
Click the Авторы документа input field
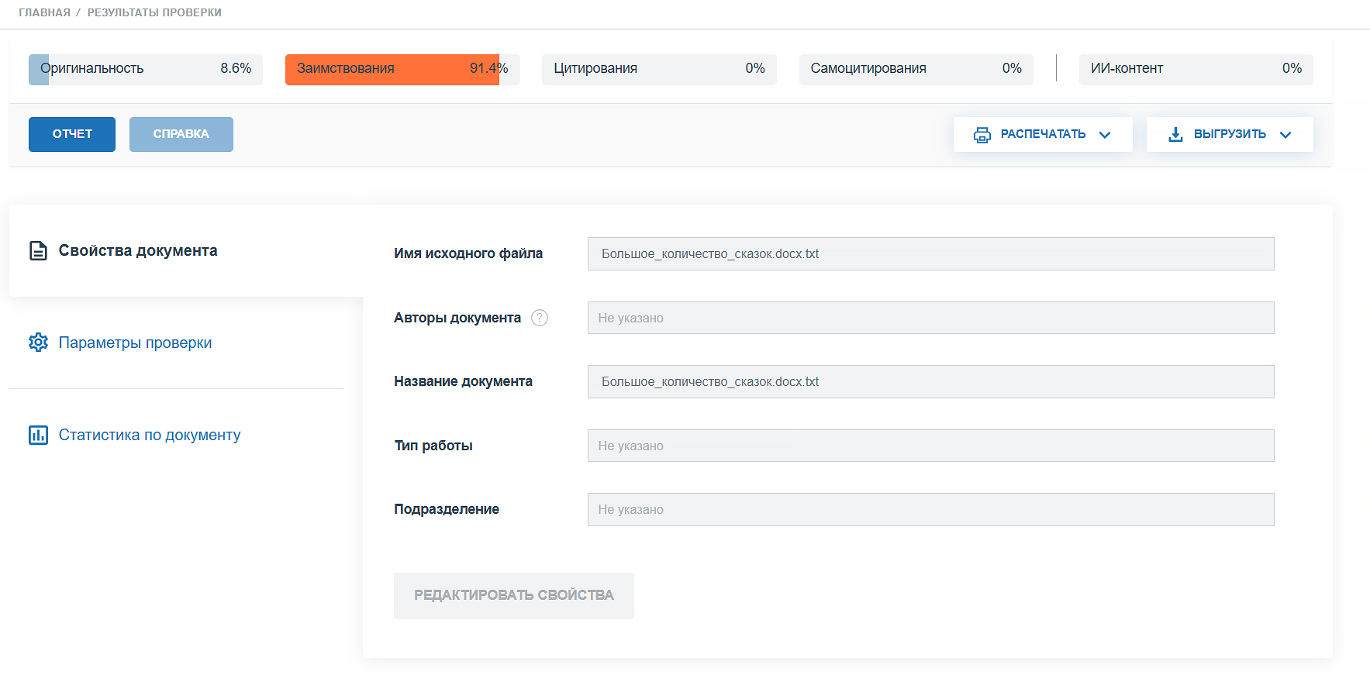[930, 318]
